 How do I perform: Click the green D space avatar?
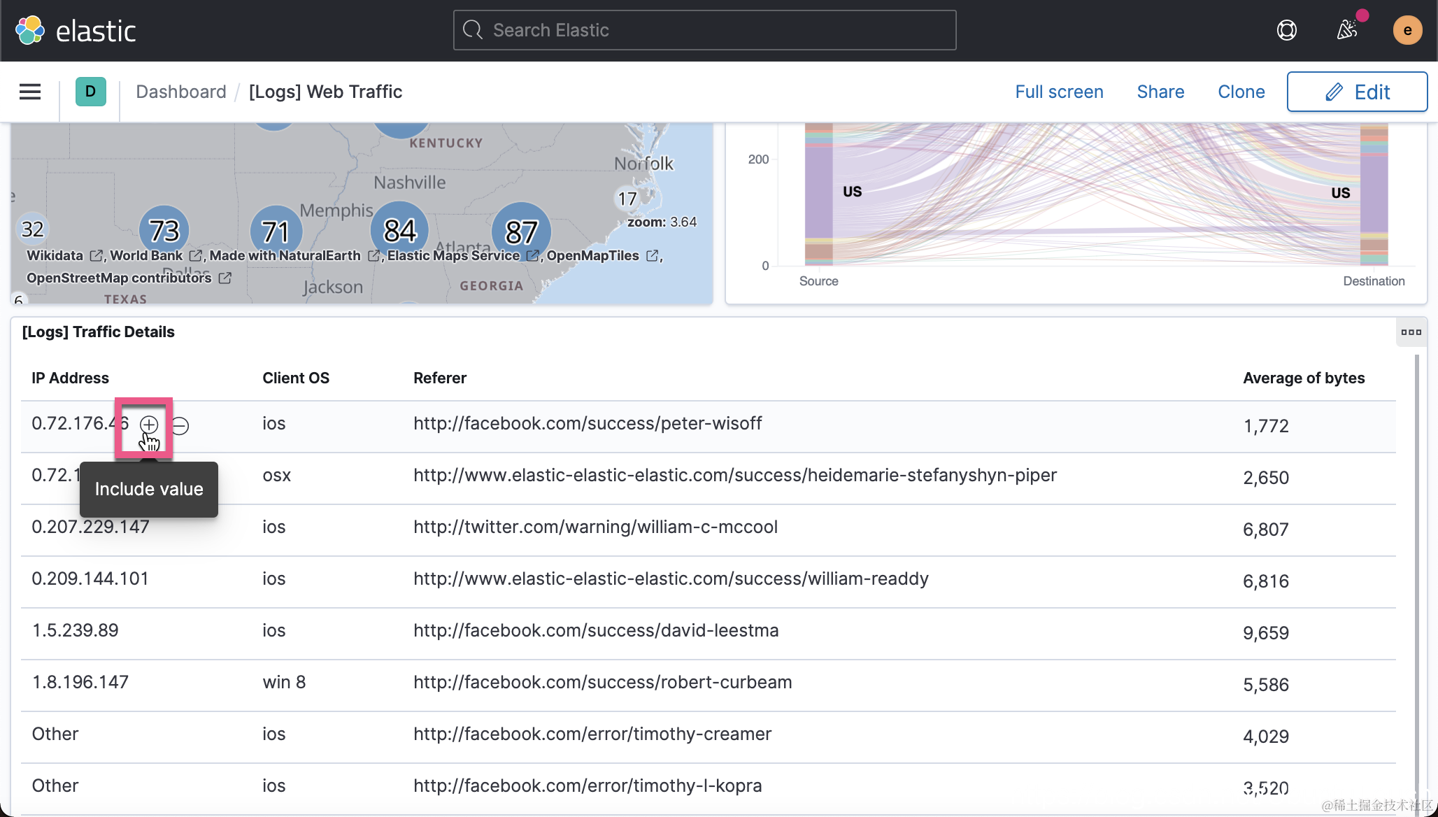tap(90, 92)
